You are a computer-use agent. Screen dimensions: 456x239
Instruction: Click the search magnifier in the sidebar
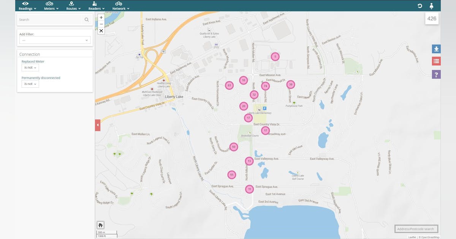(x=87, y=19)
